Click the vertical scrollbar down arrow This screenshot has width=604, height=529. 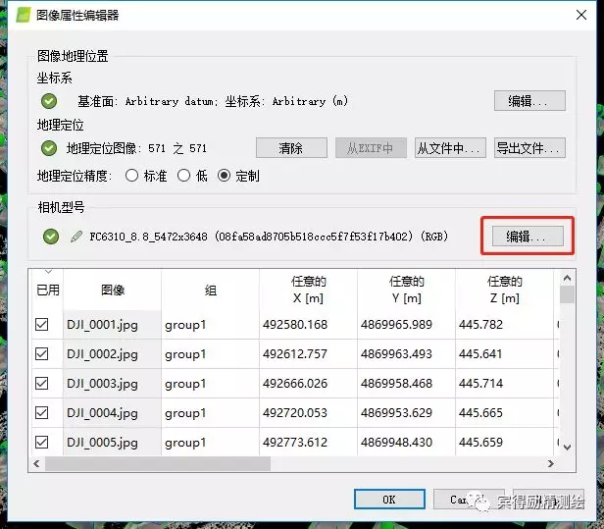click(x=566, y=447)
